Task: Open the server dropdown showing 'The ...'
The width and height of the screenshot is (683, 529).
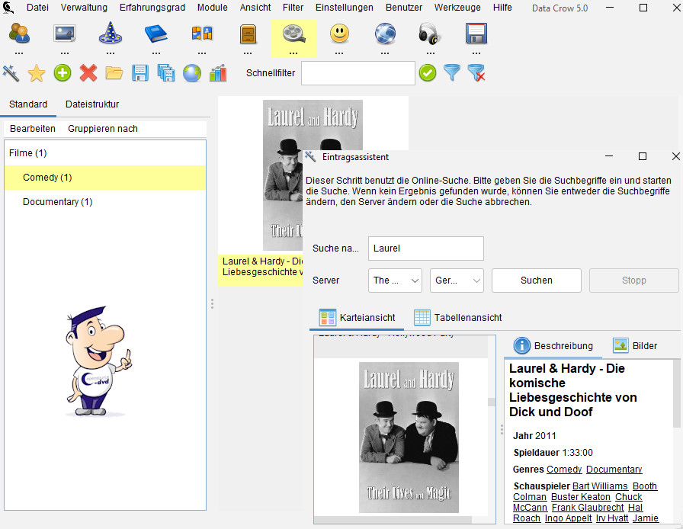Action: [x=395, y=281]
